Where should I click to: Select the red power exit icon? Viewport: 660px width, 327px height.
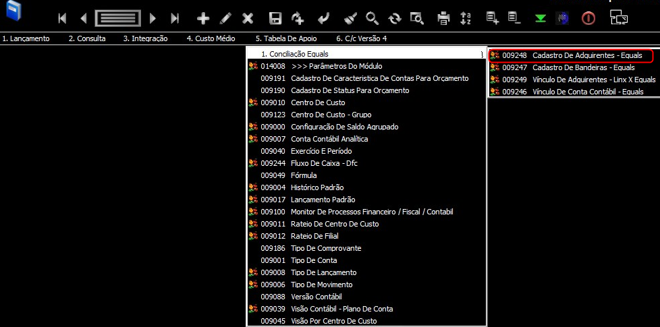588,18
